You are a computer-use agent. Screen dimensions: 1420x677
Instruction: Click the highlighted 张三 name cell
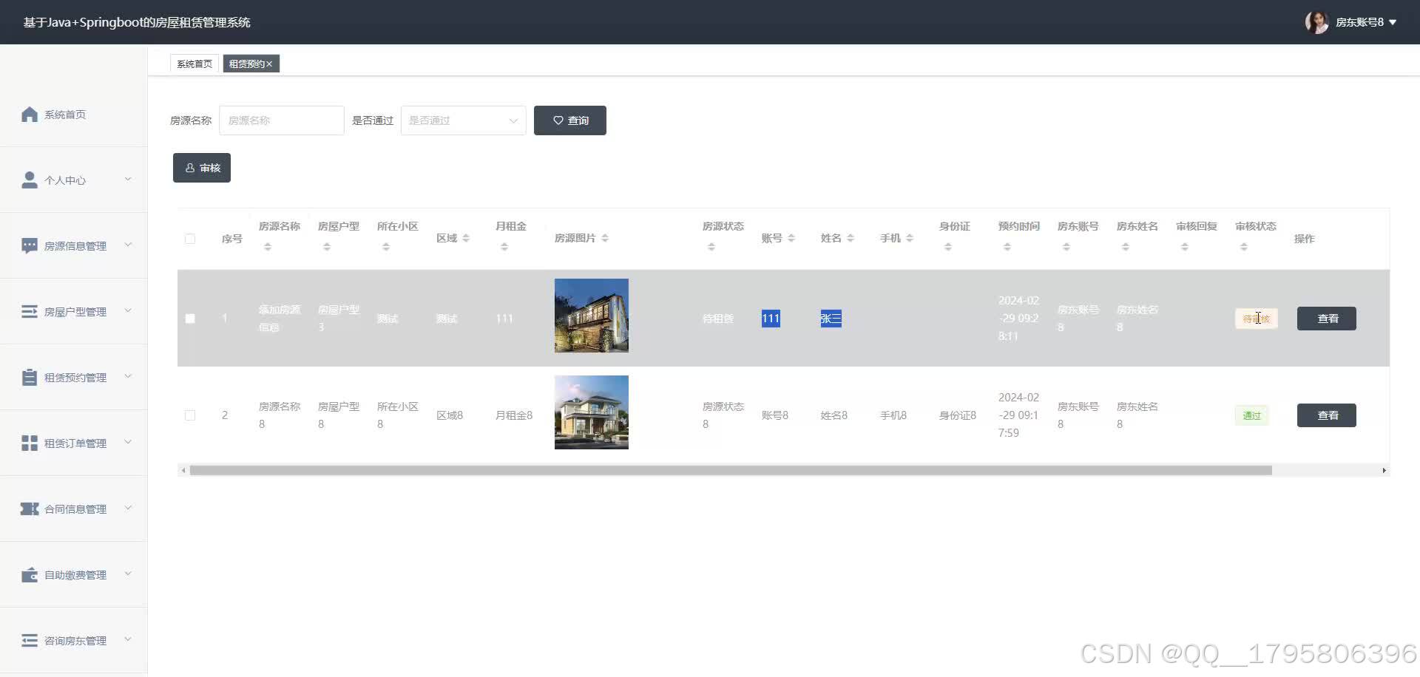tap(831, 319)
